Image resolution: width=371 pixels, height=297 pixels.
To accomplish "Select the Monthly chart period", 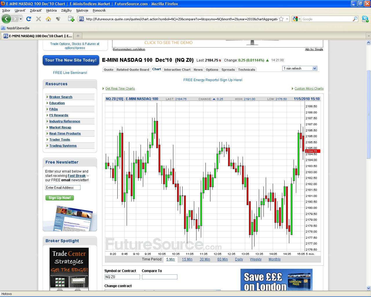I will point(275,259).
